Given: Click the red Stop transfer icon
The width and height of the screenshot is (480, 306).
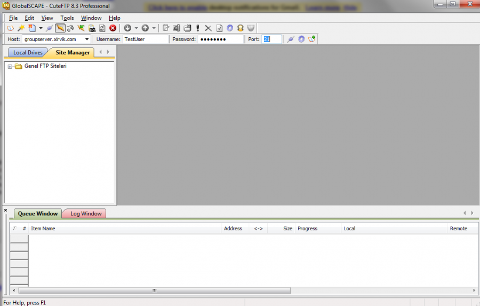Looking at the screenshot, I should pos(113,28).
